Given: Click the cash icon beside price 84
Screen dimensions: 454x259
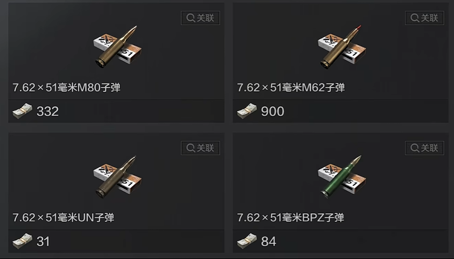Looking at the screenshot, I should pos(247,241).
